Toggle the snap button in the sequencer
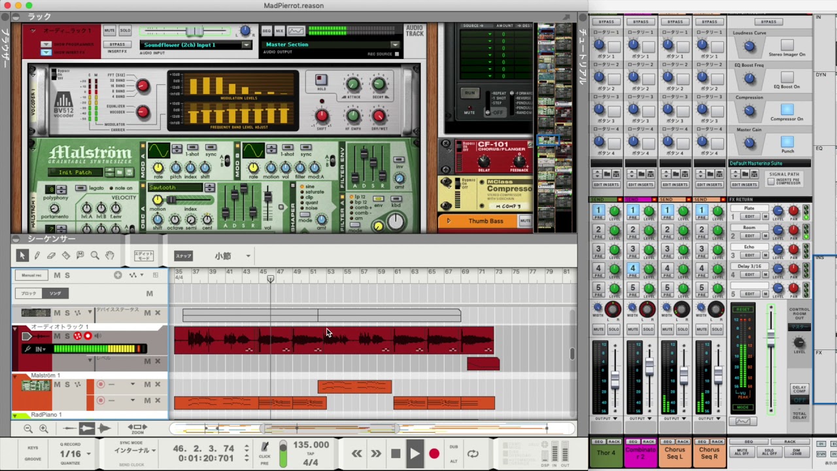 (x=183, y=256)
